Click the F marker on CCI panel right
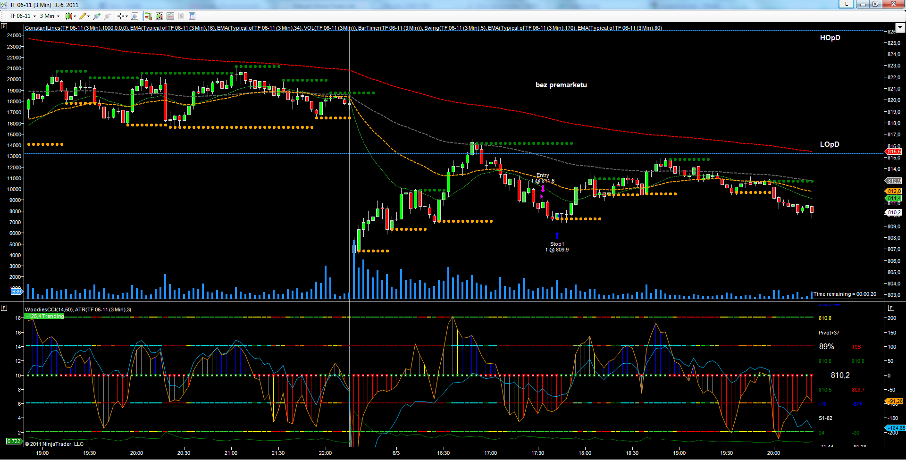 coord(891,308)
